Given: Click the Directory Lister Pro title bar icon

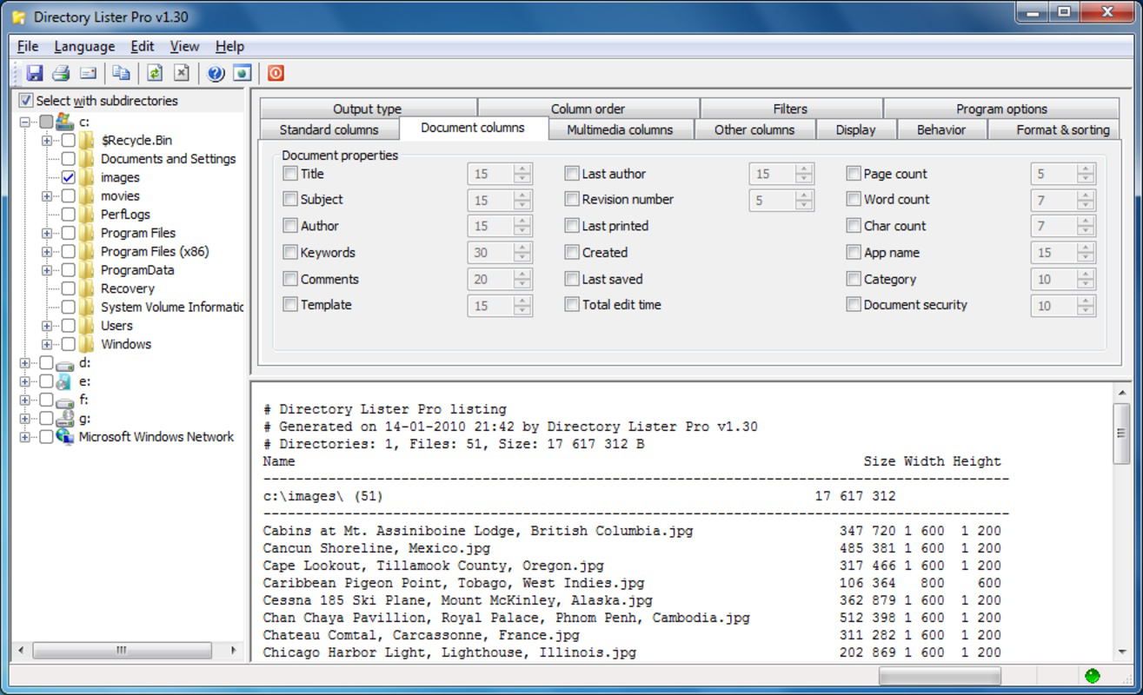Looking at the screenshot, I should point(18,17).
